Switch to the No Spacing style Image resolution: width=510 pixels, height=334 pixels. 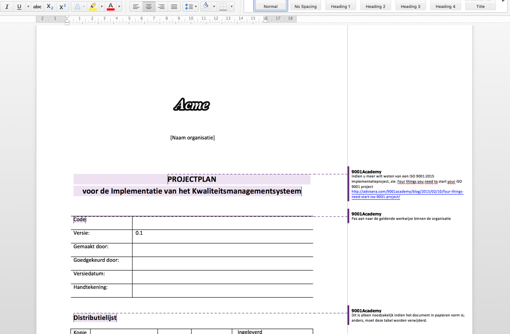point(305,6)
